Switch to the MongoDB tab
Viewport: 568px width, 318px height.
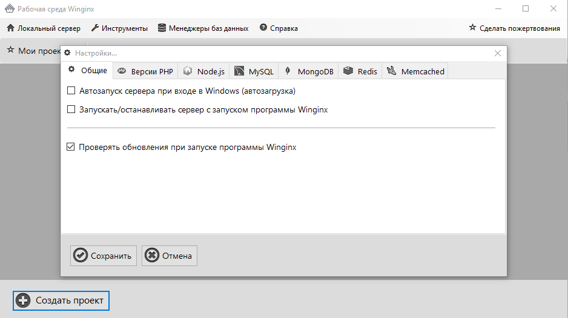coord(309,71)
